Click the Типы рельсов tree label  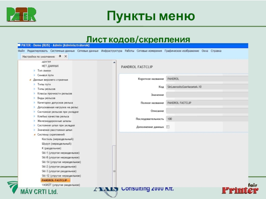click(46, 89)
